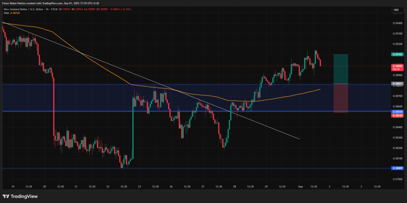
Task: Click the 29 date label on time axis
Action: click(266, 187)
